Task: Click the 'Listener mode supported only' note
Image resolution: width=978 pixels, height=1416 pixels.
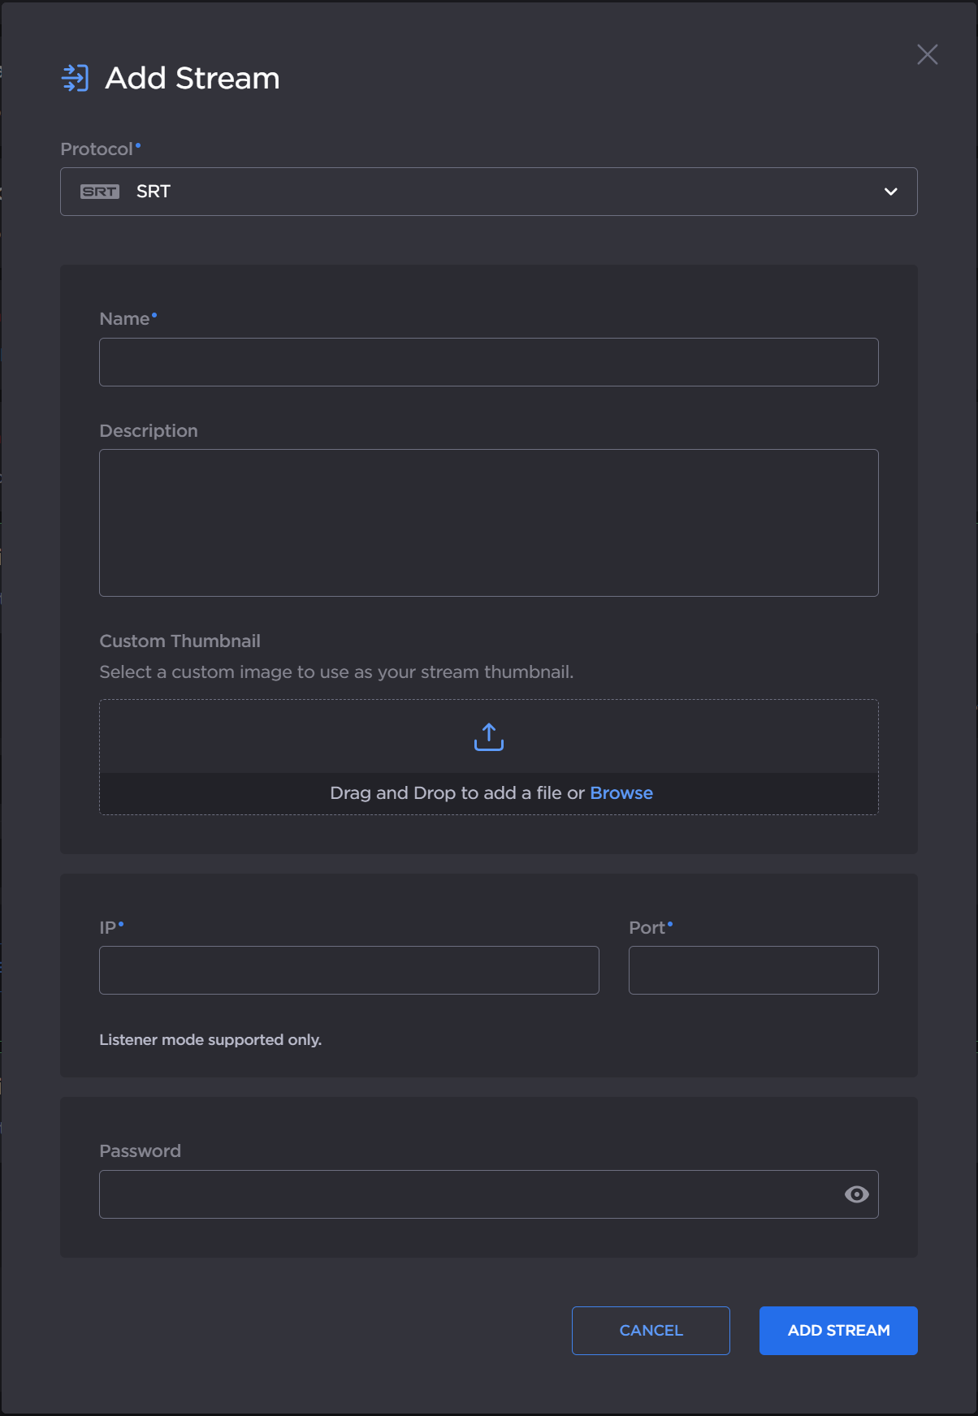Action: point(210,1040)
